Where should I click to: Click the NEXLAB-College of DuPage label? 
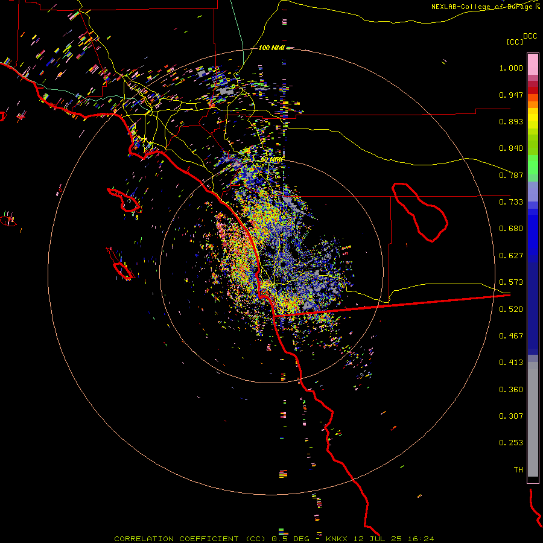click(483, 7)
